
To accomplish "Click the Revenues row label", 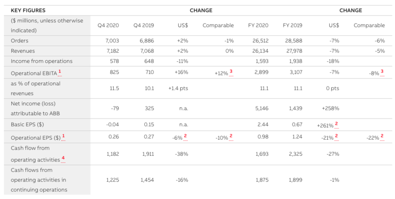I will 23,51.
